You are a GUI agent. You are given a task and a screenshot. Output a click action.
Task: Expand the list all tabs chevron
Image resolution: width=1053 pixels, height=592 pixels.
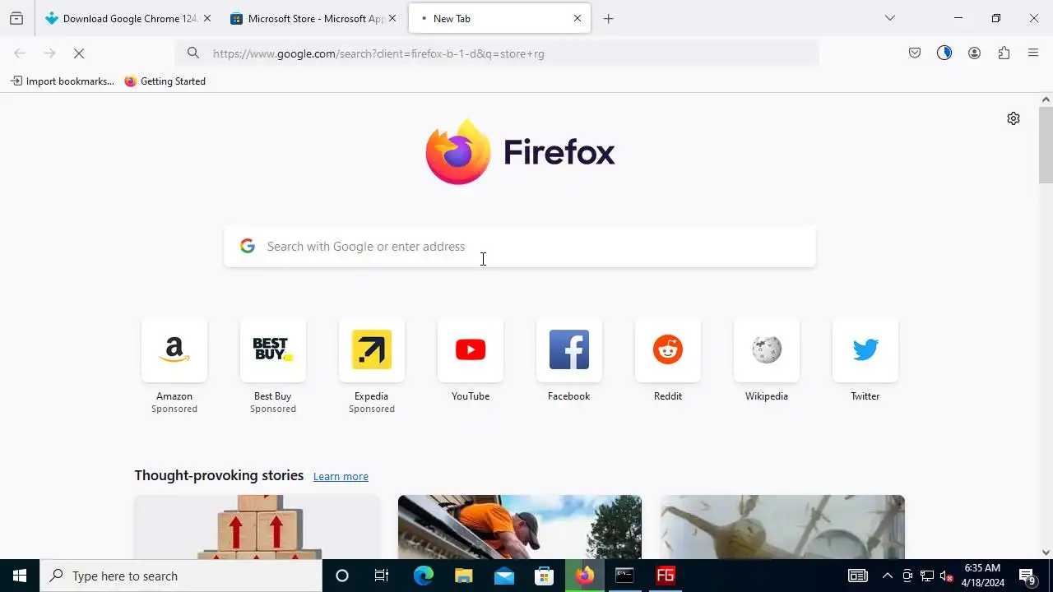pos(889,18)
